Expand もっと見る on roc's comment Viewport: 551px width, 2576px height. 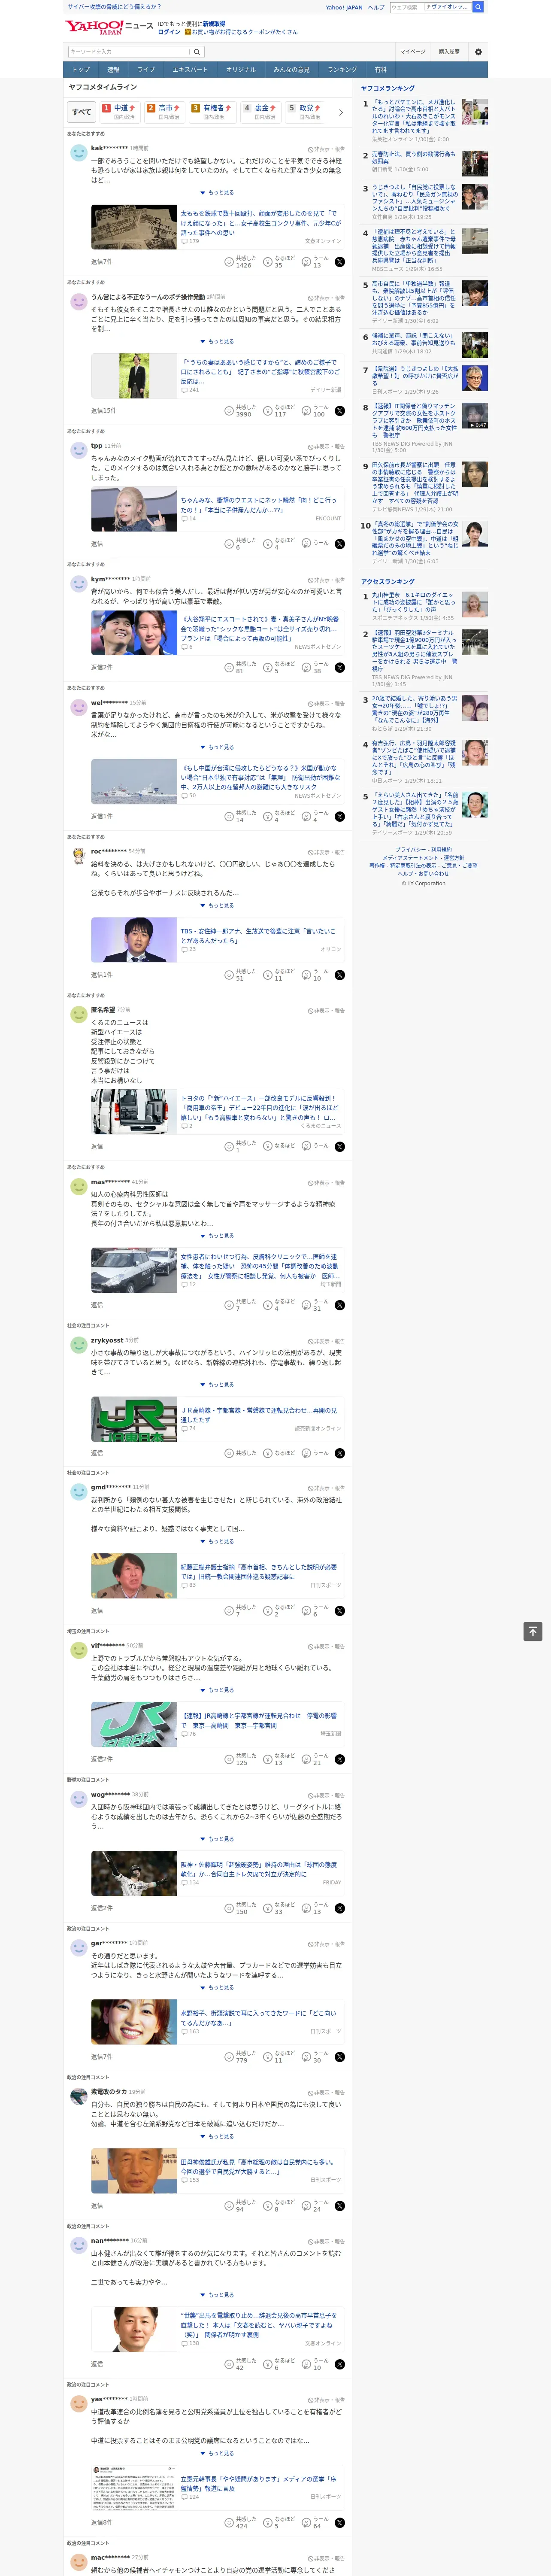point(217,905)
